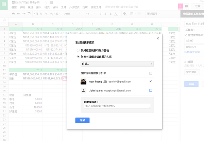Click esor huang's profile photo
The height and width of the screenshot is (141, 204).
click(x=83, y=82)
